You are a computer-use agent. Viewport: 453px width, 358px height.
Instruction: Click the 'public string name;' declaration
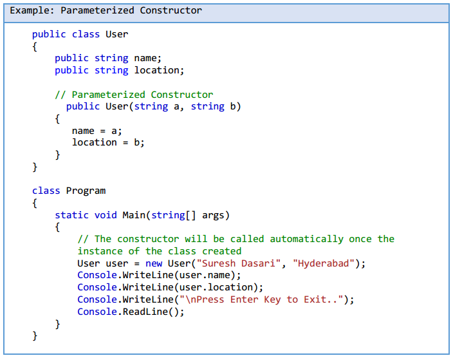pos(108,59)
